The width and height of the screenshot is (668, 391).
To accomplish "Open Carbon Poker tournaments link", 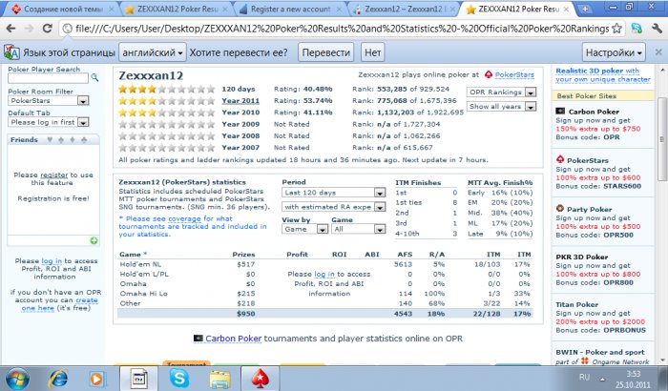I will pos(234,339).
